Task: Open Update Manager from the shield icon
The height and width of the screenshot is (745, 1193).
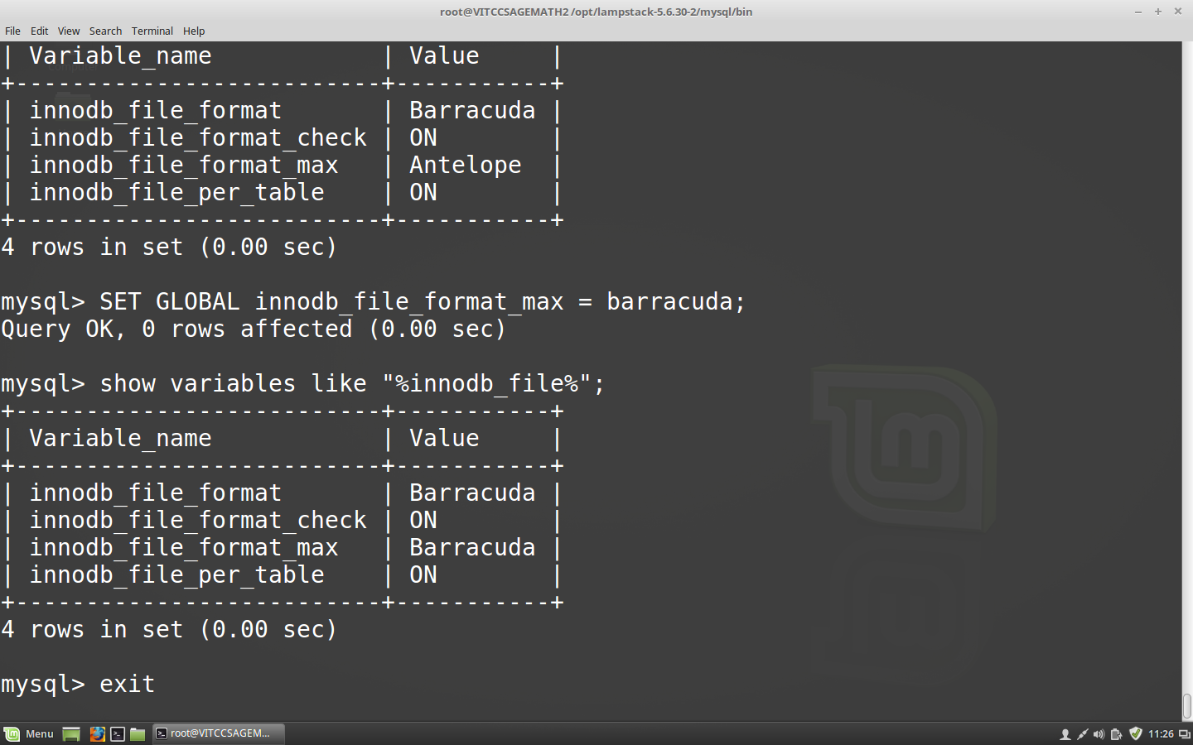Action: (x=1135, y=733)
